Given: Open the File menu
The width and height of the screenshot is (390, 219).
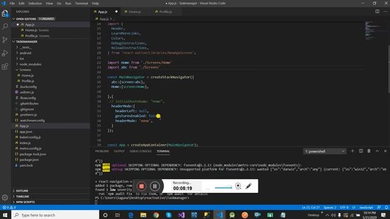Looking at the screenshot, I should [12, 3].
